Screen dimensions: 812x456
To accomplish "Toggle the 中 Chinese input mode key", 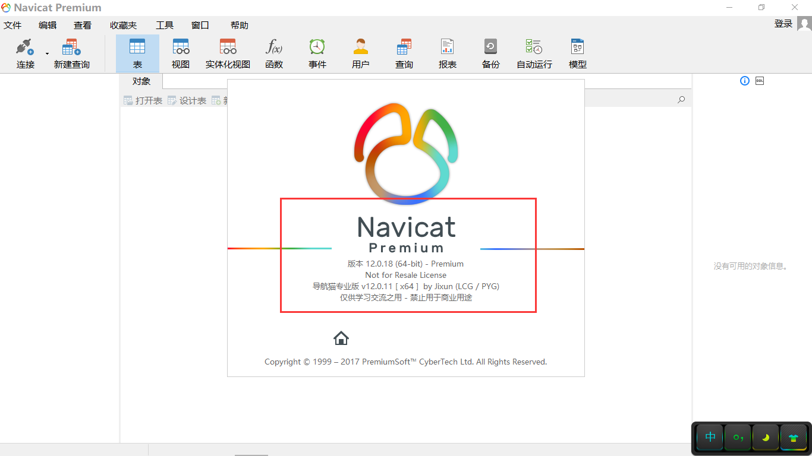I will coord(710,438).
